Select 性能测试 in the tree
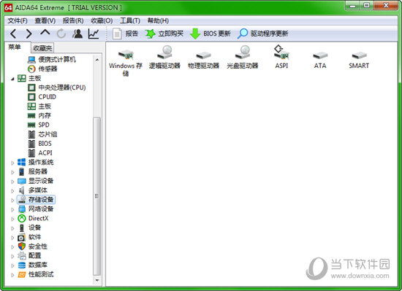Viewport: 402px width, 291px height. [x=41, y=274]
